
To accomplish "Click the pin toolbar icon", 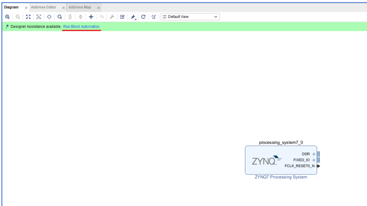I will (x=133, y=17).
